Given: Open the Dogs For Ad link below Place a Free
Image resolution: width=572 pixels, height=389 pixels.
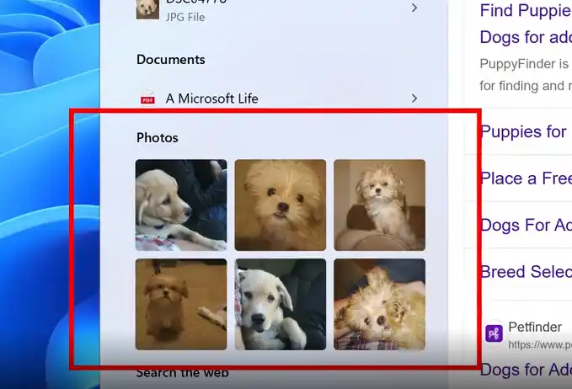Looking at the screenshot, I should [x=526, y=225].
